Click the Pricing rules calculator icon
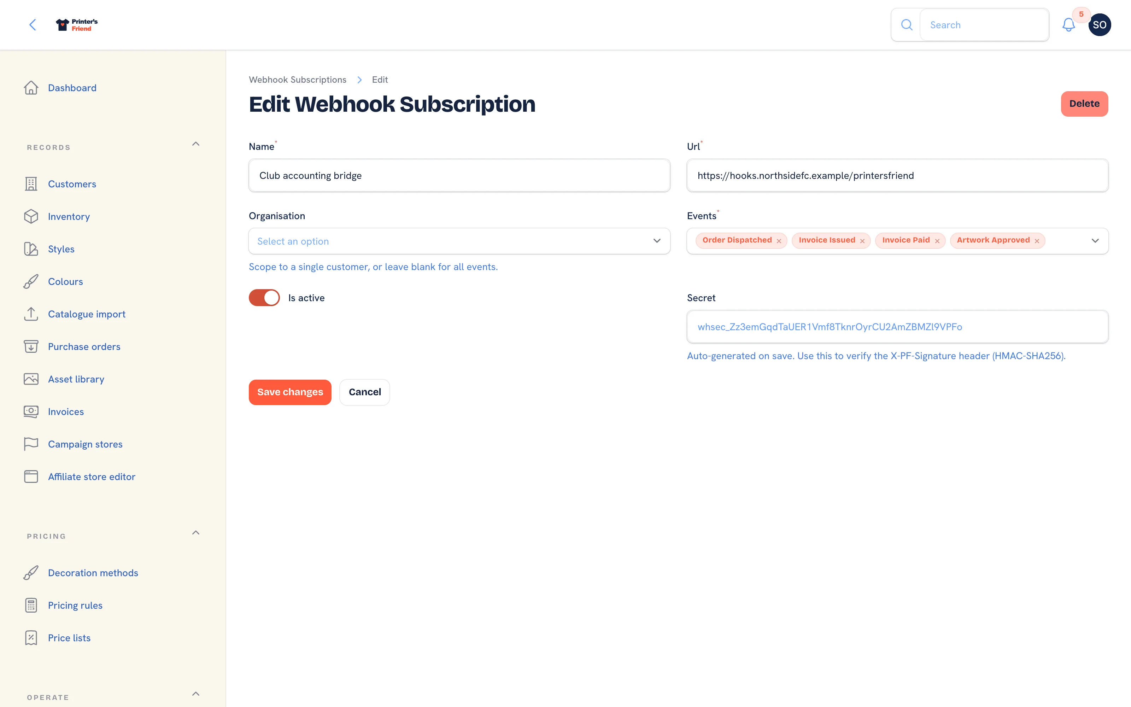The width and height of the screenshot is (1131, 707). pyautogui.click(x=31, y=605)
